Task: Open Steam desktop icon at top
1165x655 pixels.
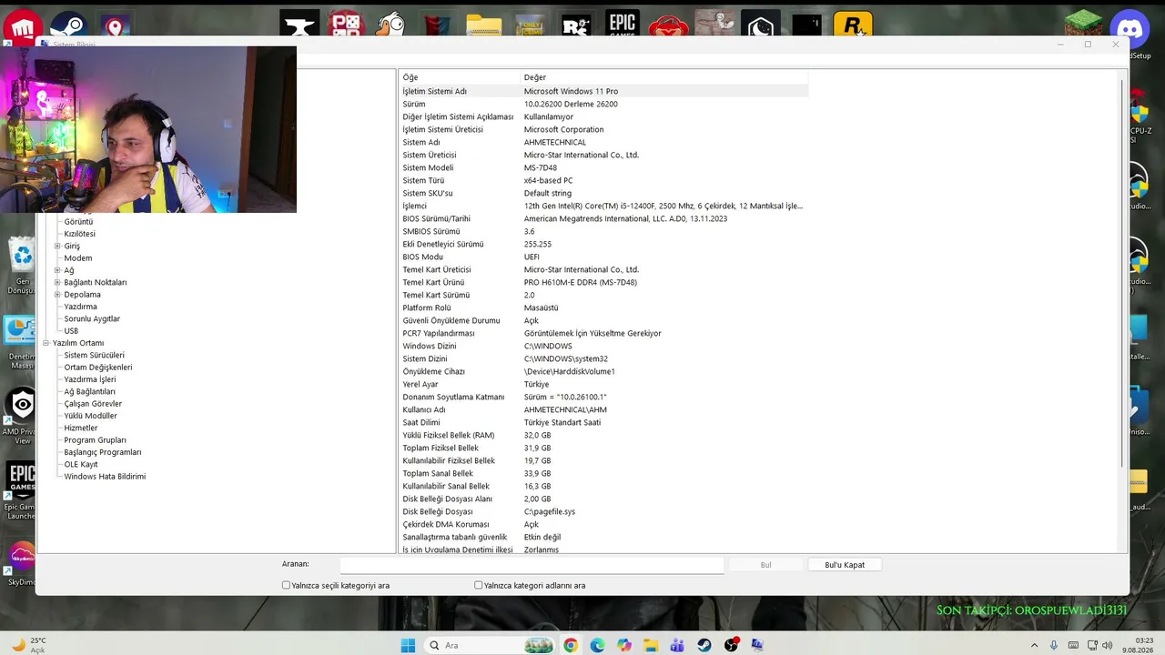Action: pos(68,25)
